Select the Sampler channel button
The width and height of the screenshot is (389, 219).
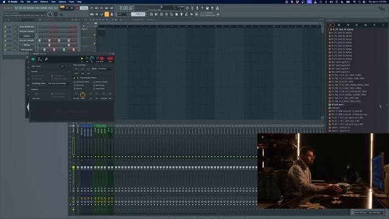click(x=27, y=36)
